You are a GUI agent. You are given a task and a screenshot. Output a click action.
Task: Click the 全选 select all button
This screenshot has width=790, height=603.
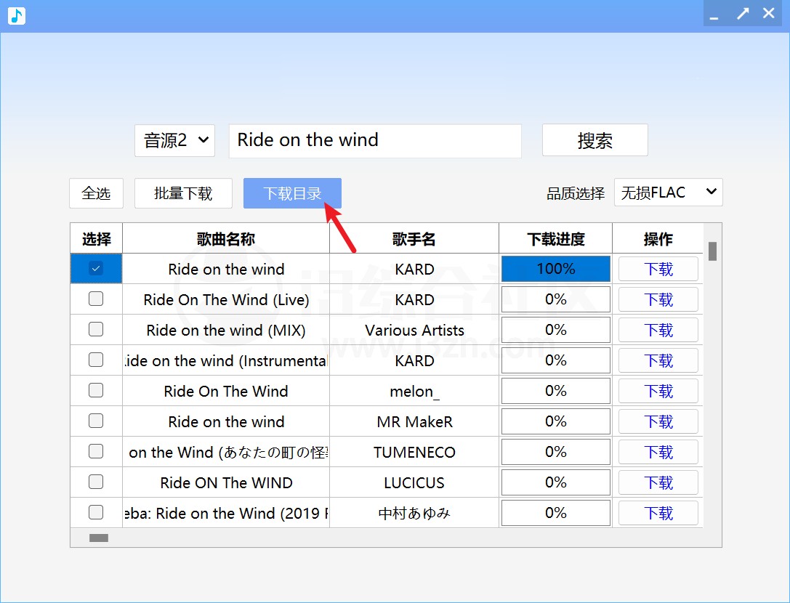(96, 193)
